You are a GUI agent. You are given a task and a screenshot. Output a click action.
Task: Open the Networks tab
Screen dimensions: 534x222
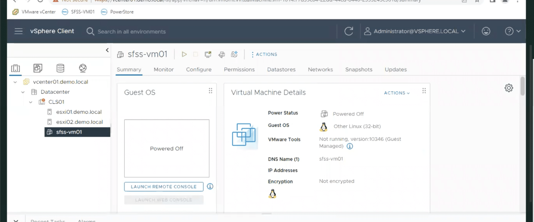320,70
